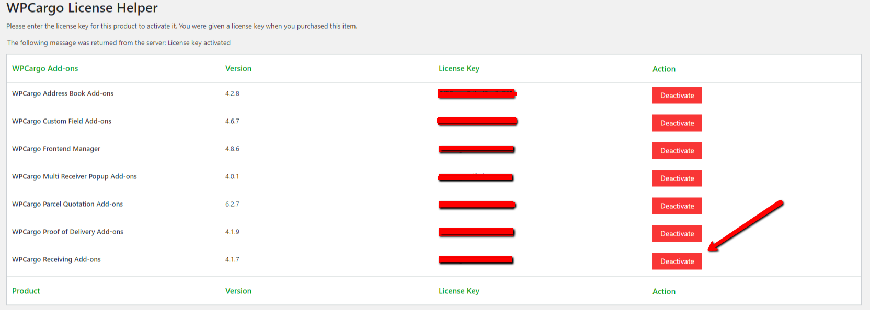Focus the Parcel Quotation license key field
The height and width of the screenshot is (310, 870).
(x=476, y=205)
